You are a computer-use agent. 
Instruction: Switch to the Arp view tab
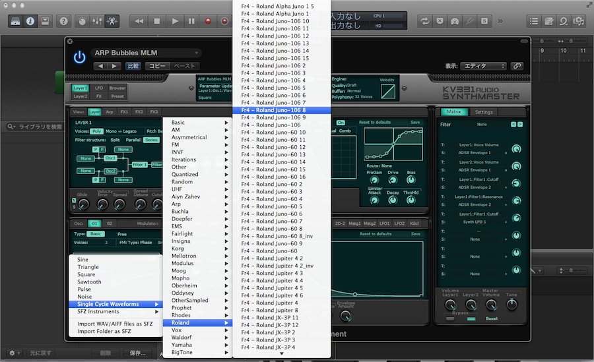click(110, 111)
